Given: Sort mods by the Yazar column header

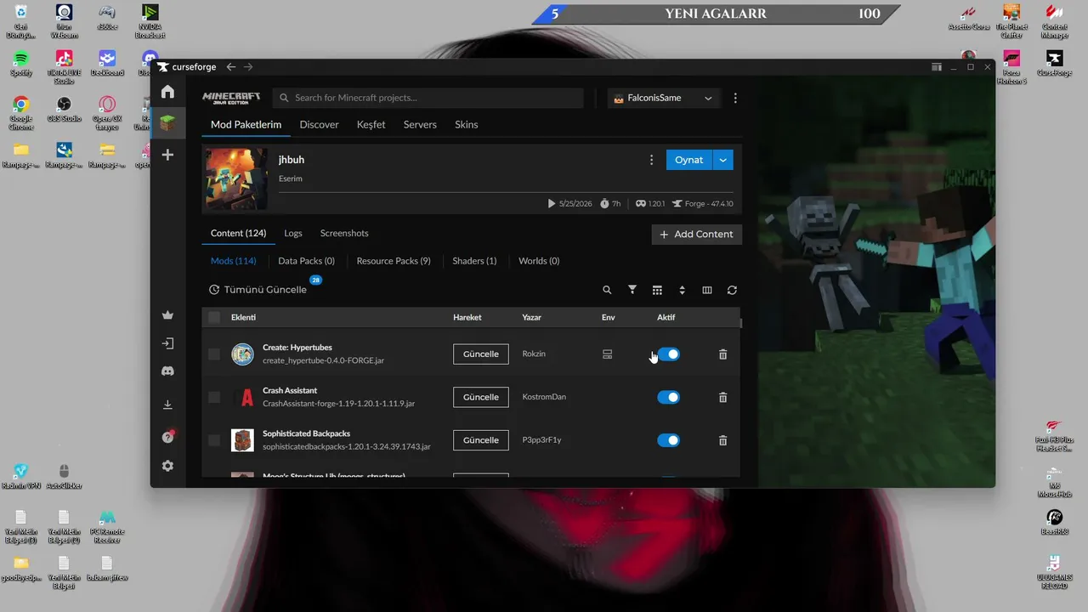Looking at the screenshot, I should tap(531, 317).
